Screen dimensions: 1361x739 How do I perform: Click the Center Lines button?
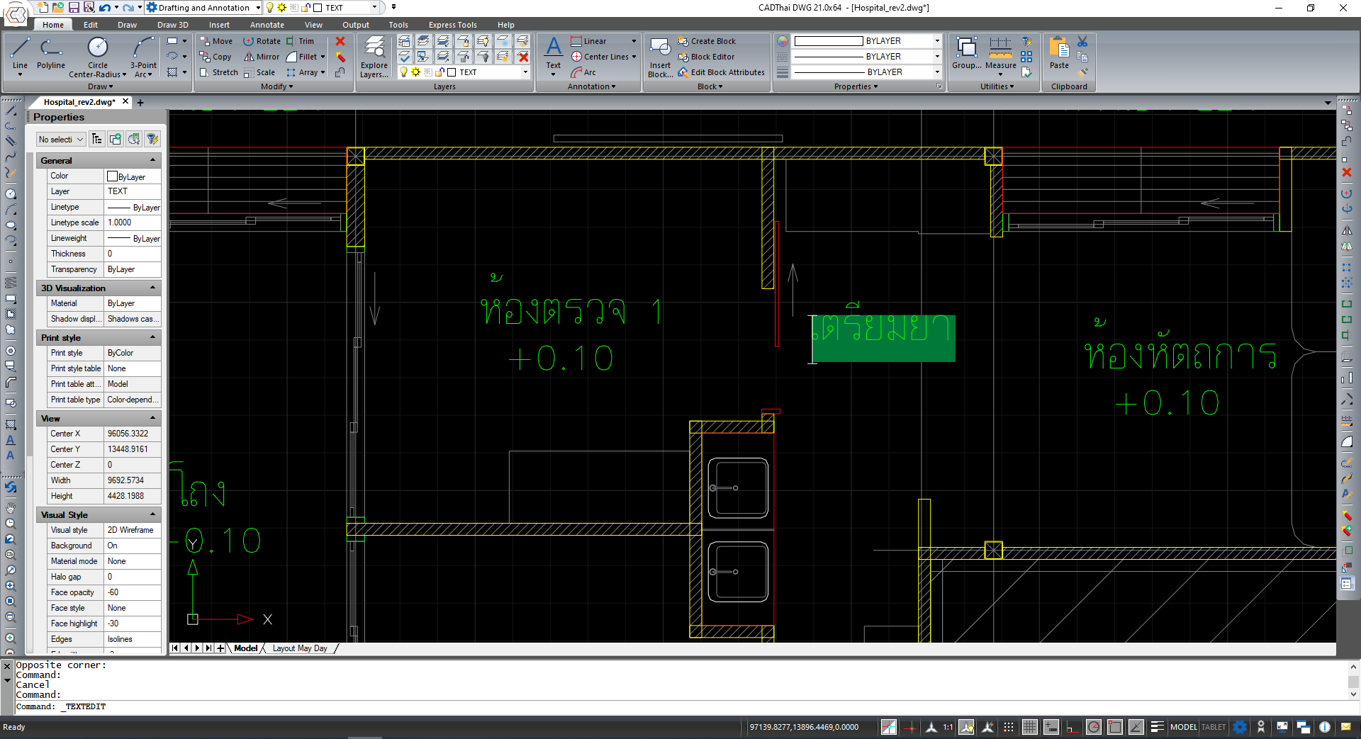[x=600, y=57]
